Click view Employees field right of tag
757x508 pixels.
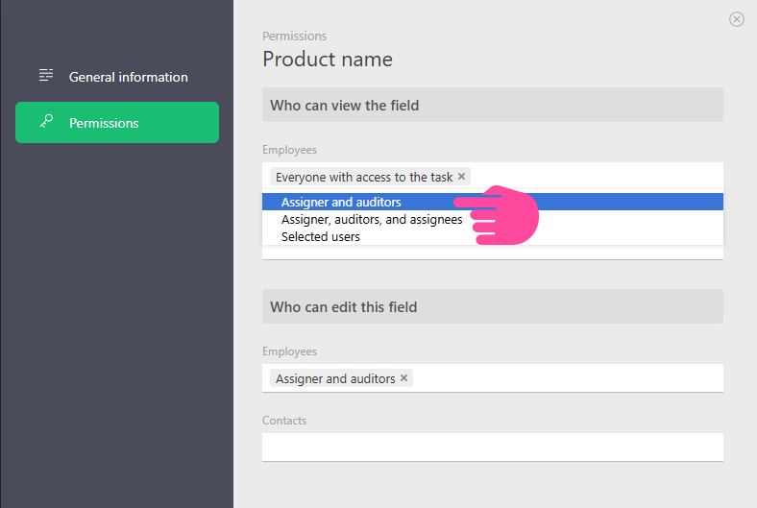[596, 177]
